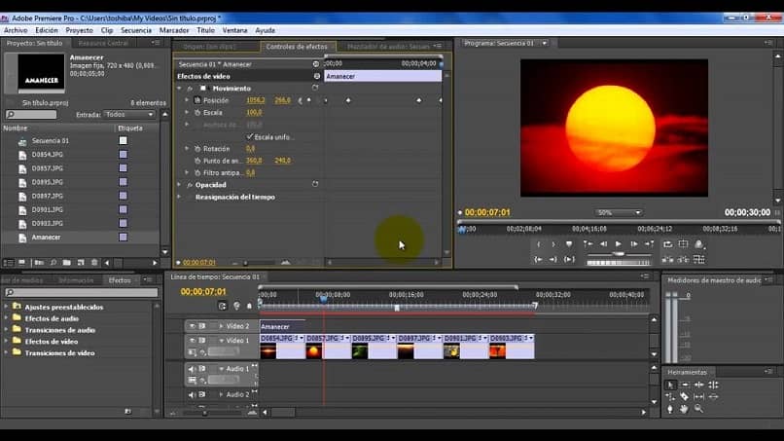Screen dimensions: 784x441
Task: Click the Posición X value 1056,2
Action: 255,100
